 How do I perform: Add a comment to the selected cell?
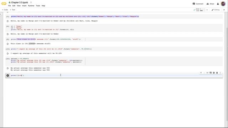(x=211, y=73)
